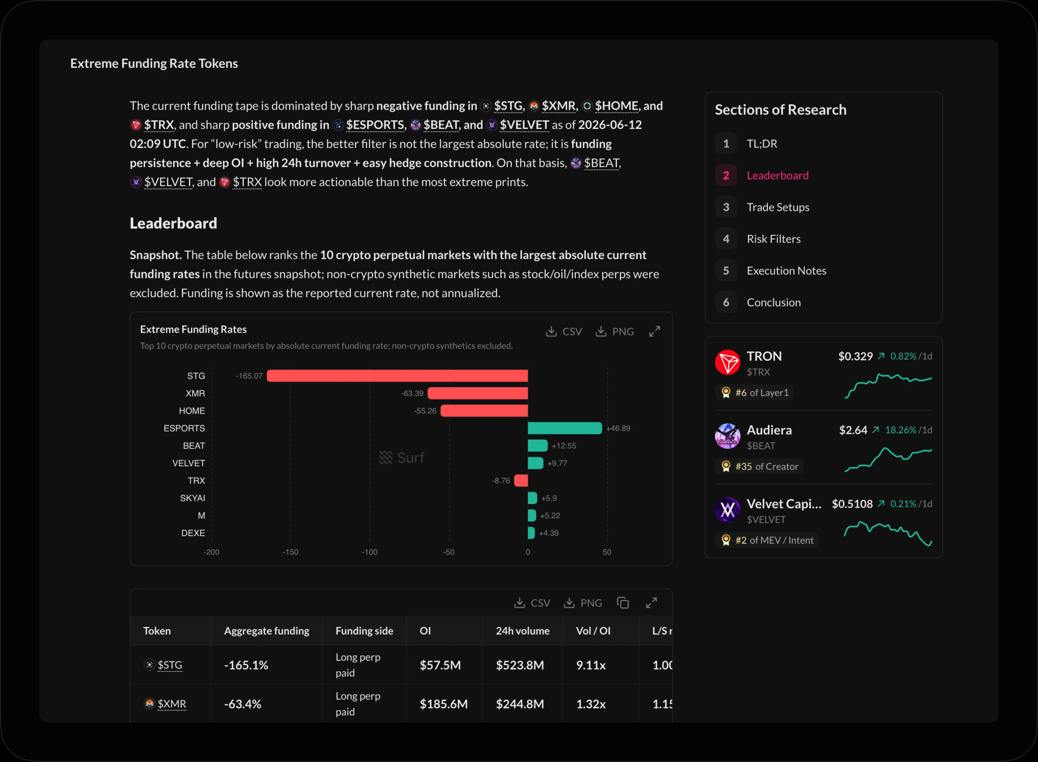Click the 24h volume column header

[523, 631]
